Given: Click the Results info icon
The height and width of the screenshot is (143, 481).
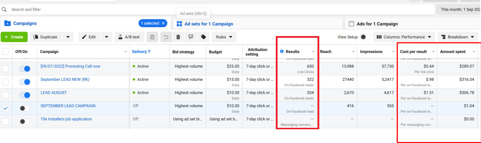Looking at the screenshot, I should coord(282,52).
